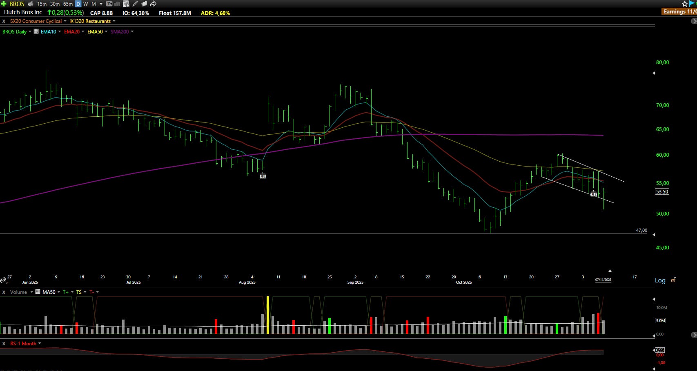Click the grid icon next to BROS Daily
The width and height of the screenshot is (697, 371).
[x=36, y=31]
